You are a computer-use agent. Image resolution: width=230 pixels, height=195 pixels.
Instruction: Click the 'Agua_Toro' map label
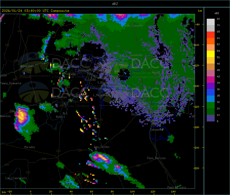click(27, 66)
